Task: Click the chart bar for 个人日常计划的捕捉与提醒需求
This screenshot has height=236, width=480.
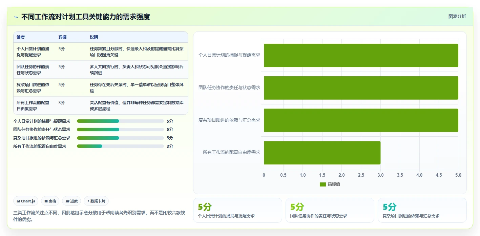Action: 361,55
